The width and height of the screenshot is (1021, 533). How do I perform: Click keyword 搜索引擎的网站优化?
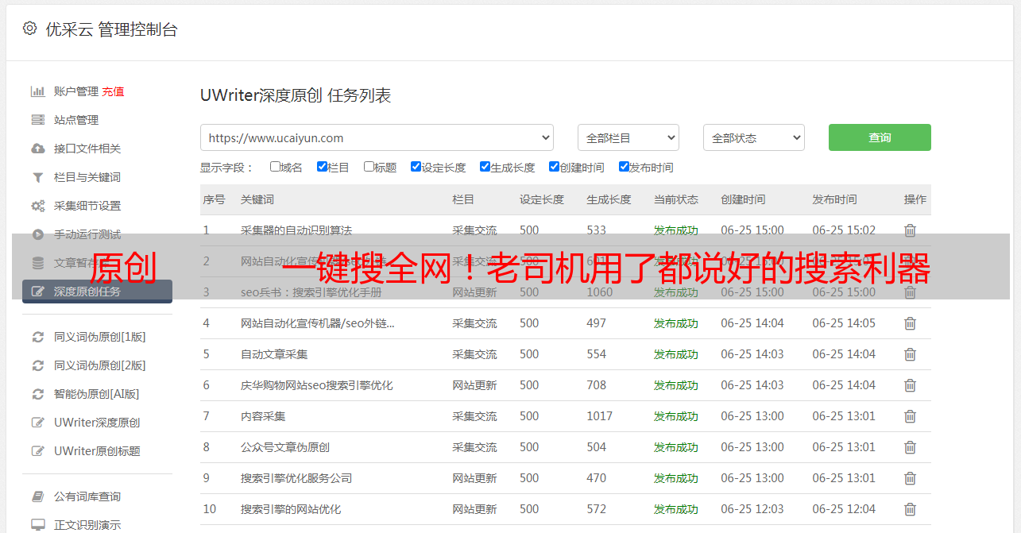[x=291, y=509]
